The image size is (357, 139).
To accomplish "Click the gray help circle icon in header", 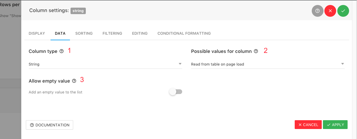I will 317,11.
